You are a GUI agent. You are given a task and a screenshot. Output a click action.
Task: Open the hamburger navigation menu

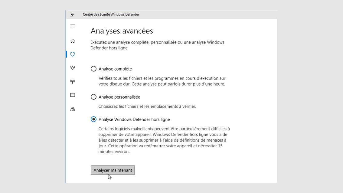click(x=73, y=26)
